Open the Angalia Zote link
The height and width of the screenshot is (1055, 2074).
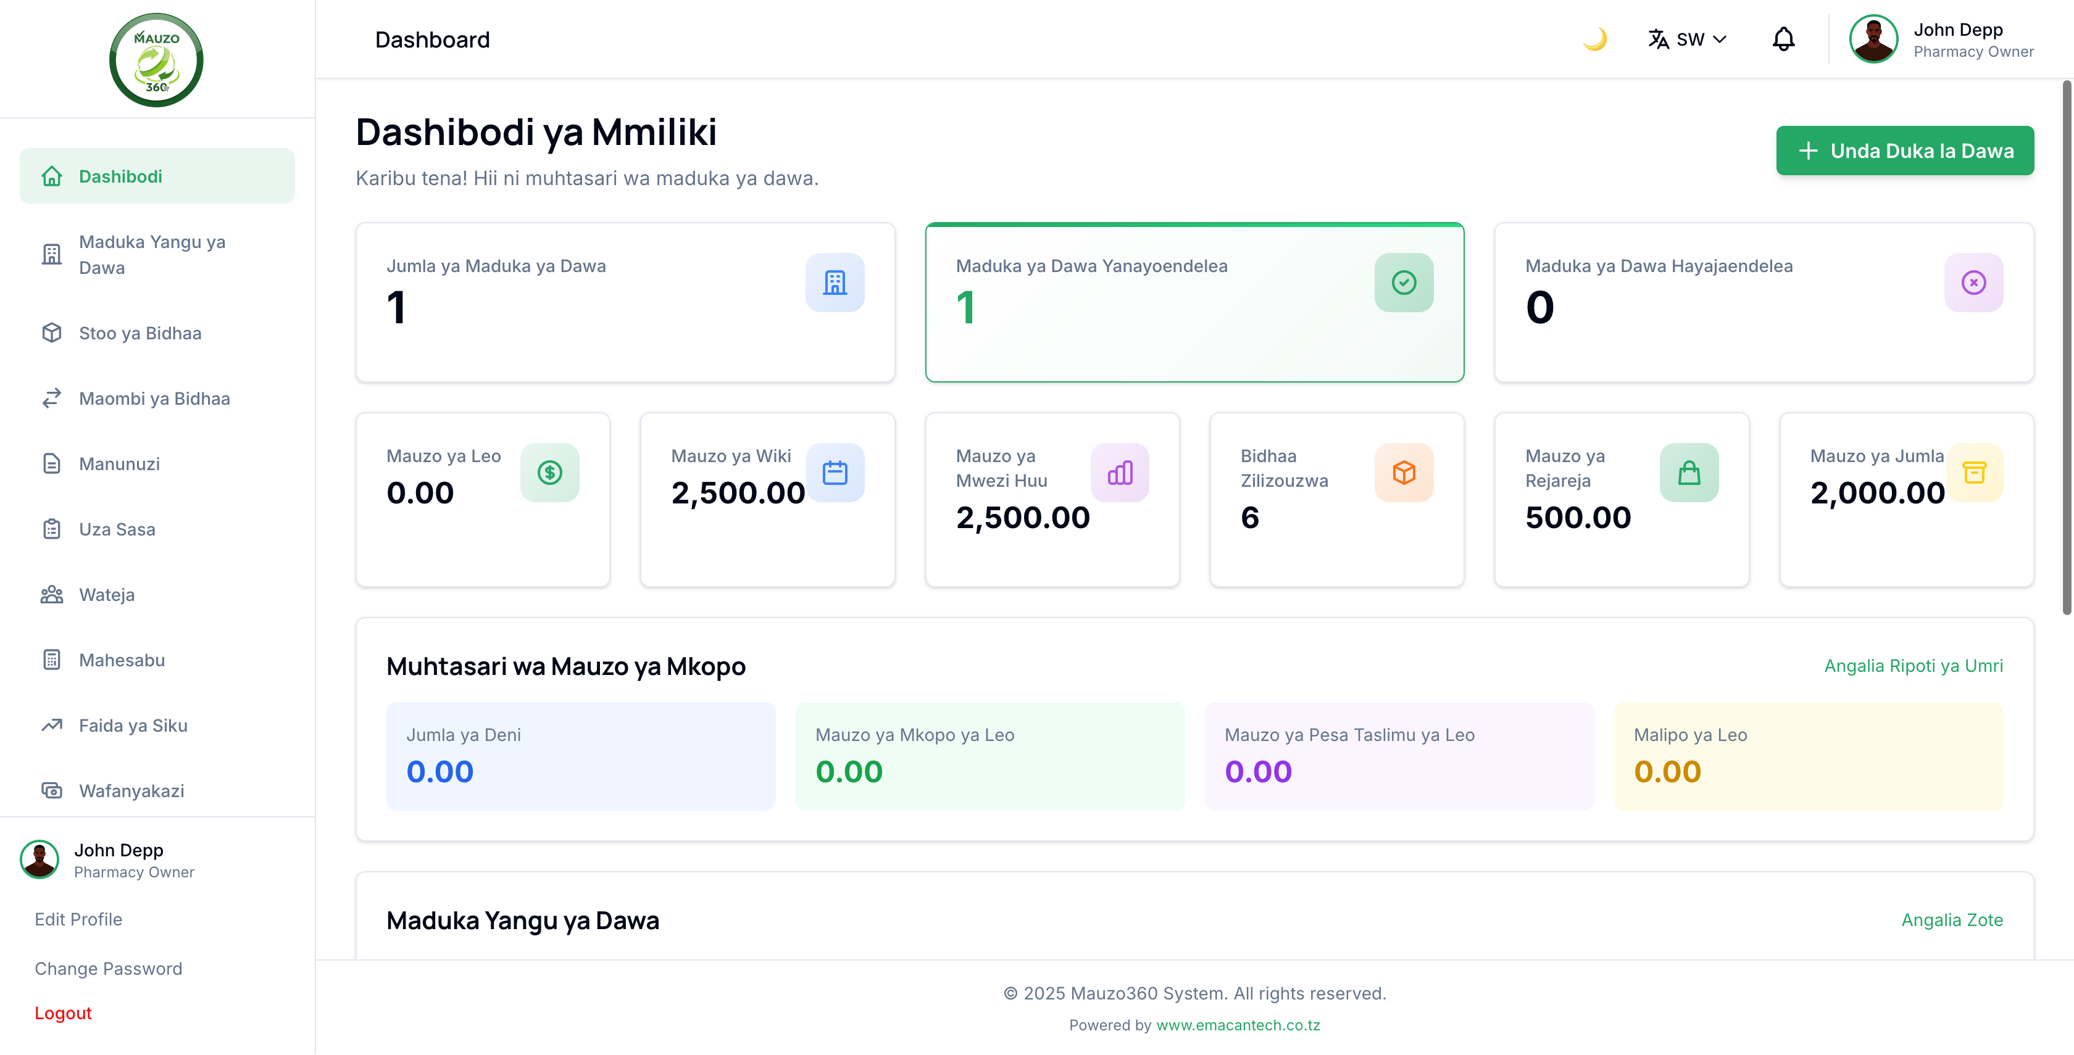pos(1952,920)
